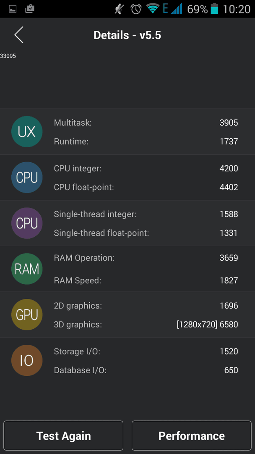Tap the back arrow icon
Screen dimensions: 255x454
click(x=19, y=35)
